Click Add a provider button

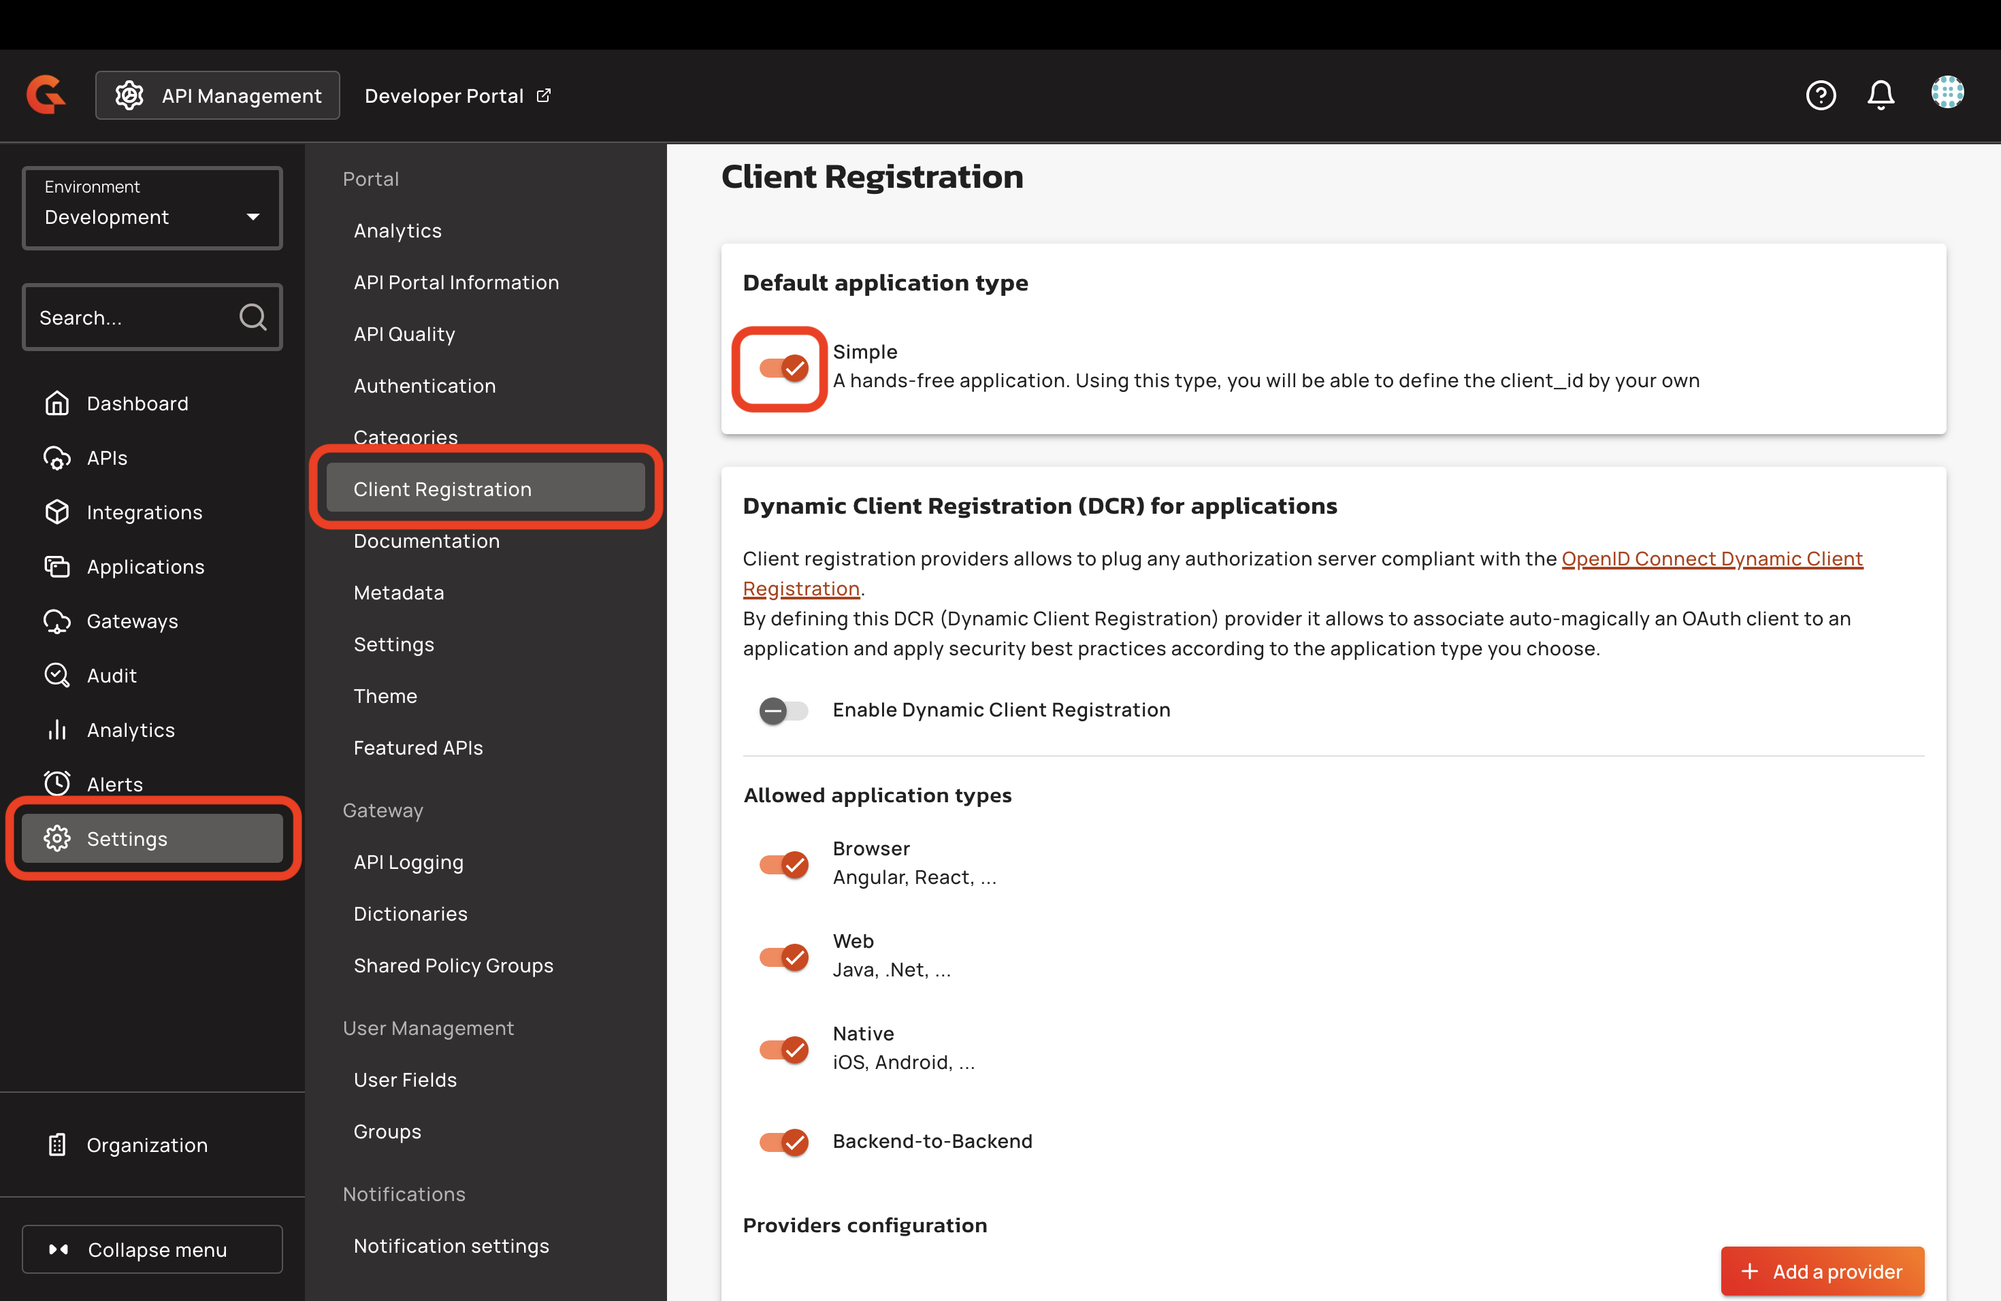click(x=1821, y=1271)
